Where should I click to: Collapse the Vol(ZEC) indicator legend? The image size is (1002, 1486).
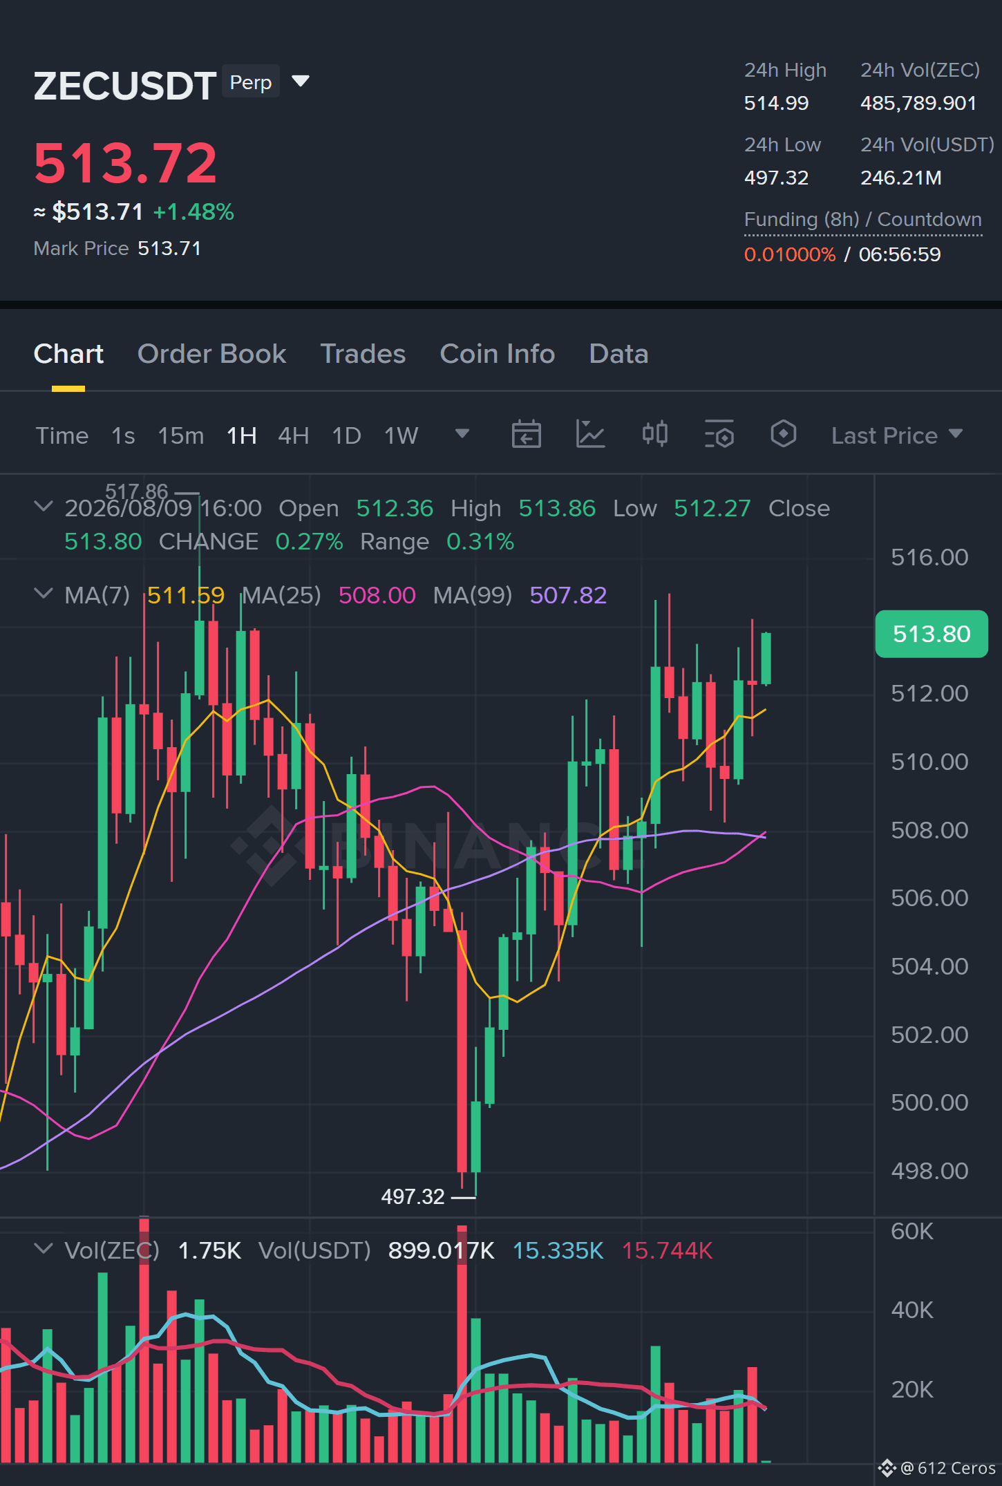pos(43,1249)
